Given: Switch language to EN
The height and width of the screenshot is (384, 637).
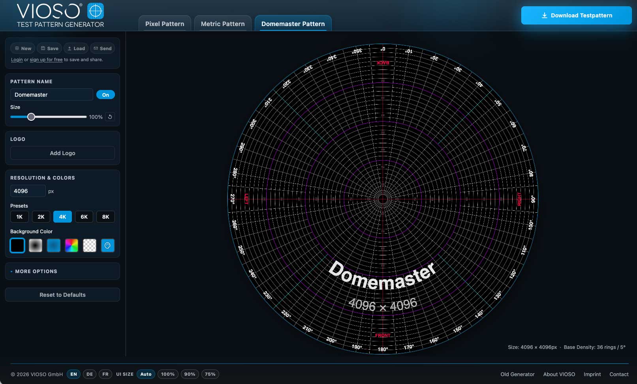Looking at the screenshot, I should [x=74, y=374].
